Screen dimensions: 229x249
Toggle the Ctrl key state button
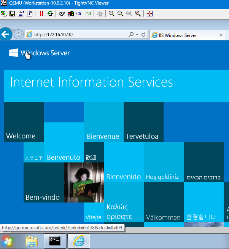(x=79, y=14)
